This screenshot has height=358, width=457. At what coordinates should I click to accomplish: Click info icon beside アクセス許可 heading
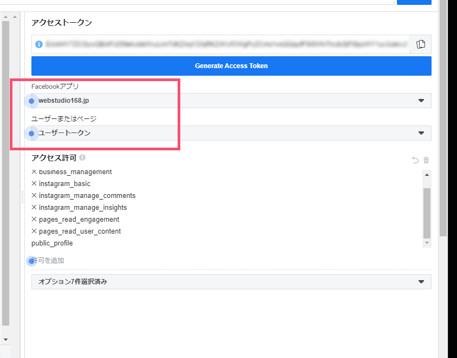click(x=82, y=157)
